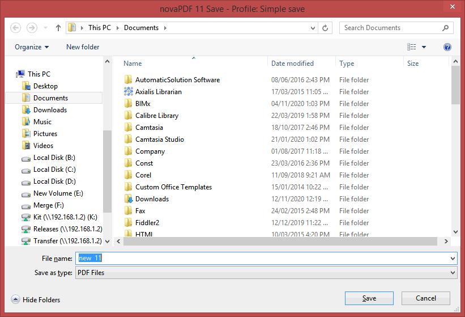Open Pictures in the navigation pane

pos(45,134)
